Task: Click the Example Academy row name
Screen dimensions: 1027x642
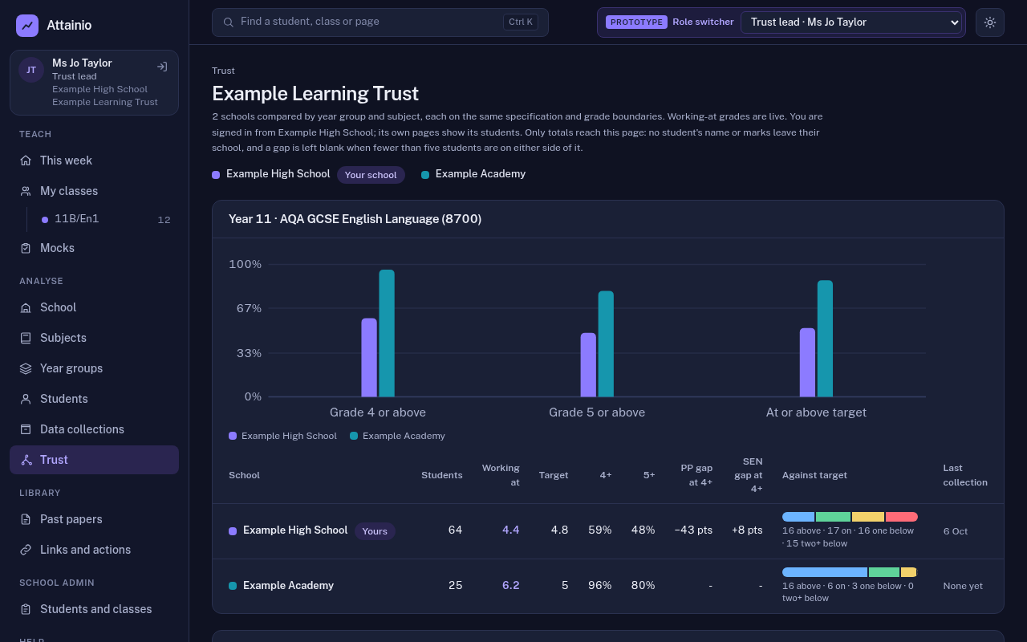Action: 288,586
